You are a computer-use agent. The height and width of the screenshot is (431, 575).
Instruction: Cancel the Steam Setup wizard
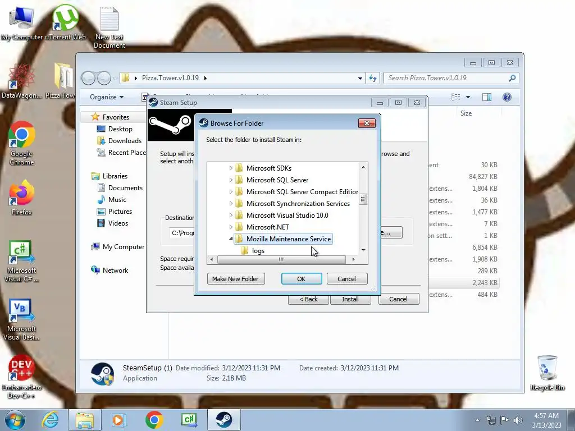click(x=399, y=299)
